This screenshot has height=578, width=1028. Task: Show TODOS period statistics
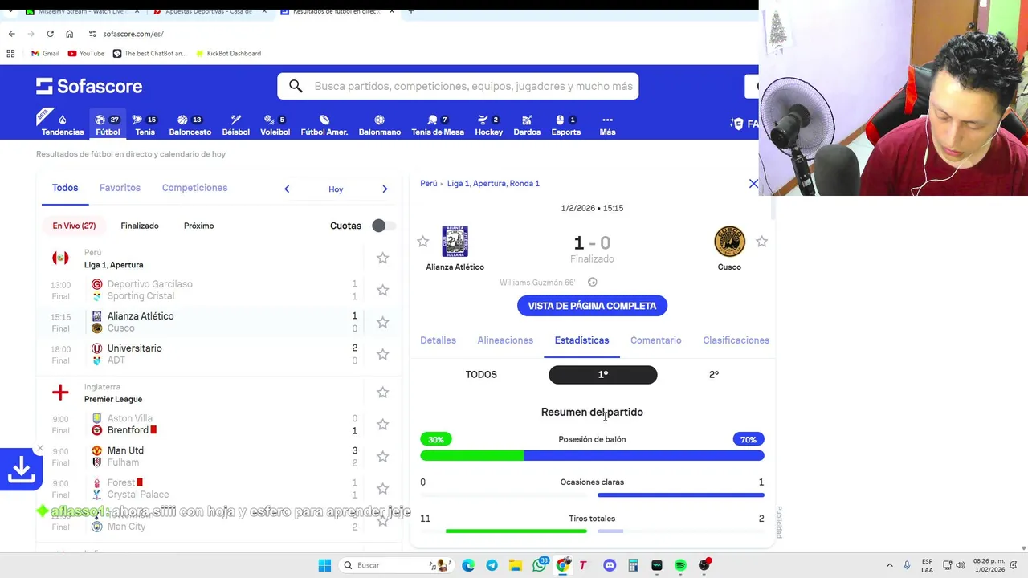point(481,374)
